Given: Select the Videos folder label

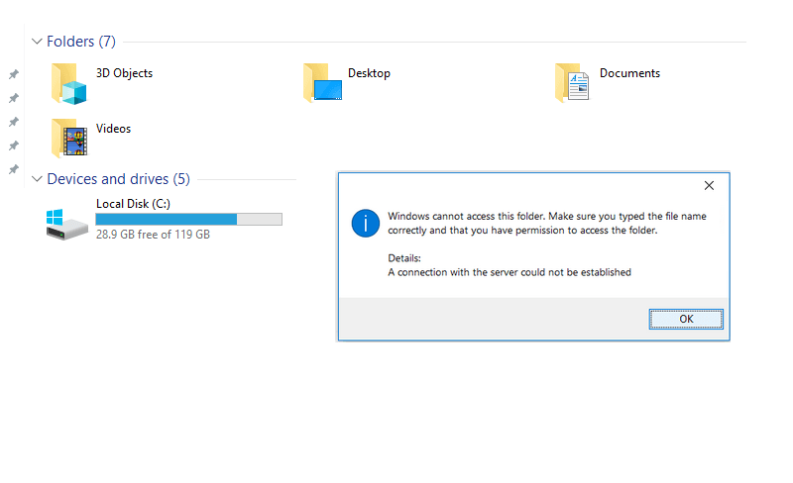Looking at the screenshot, I should [x=113, y=129].
